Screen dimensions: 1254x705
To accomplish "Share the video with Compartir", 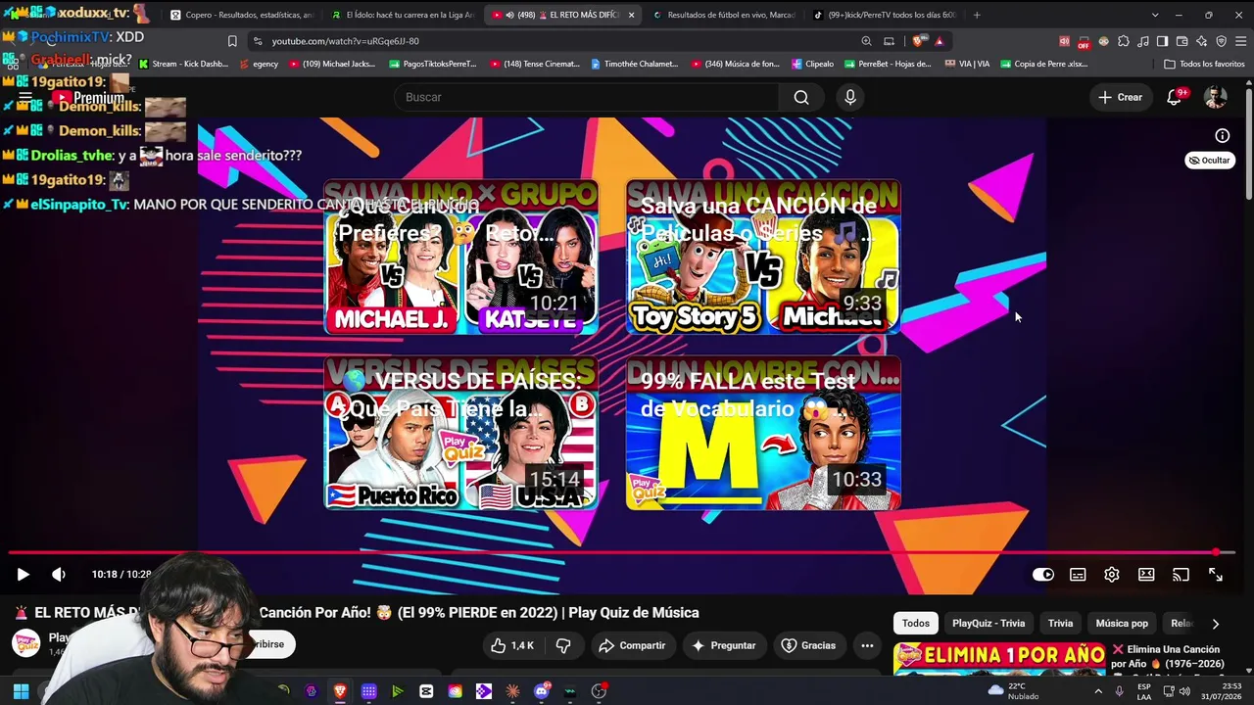I will (632, 645).
